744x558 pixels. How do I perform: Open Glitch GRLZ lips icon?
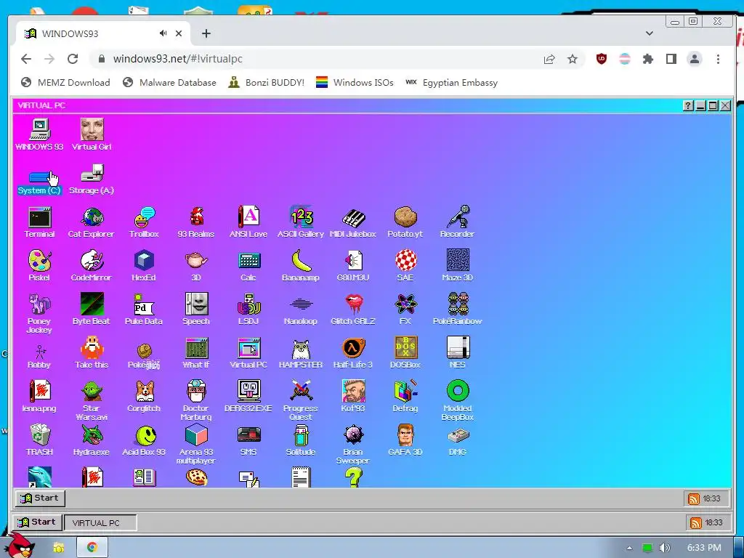(353, 310)
